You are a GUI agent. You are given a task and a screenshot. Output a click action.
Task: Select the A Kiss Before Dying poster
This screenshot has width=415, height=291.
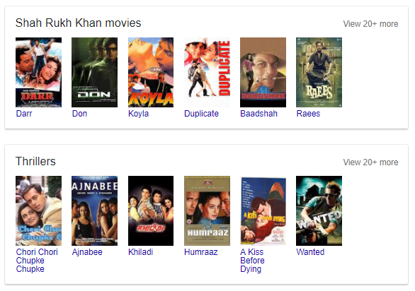pyautogui.click(x=263, y=210)
